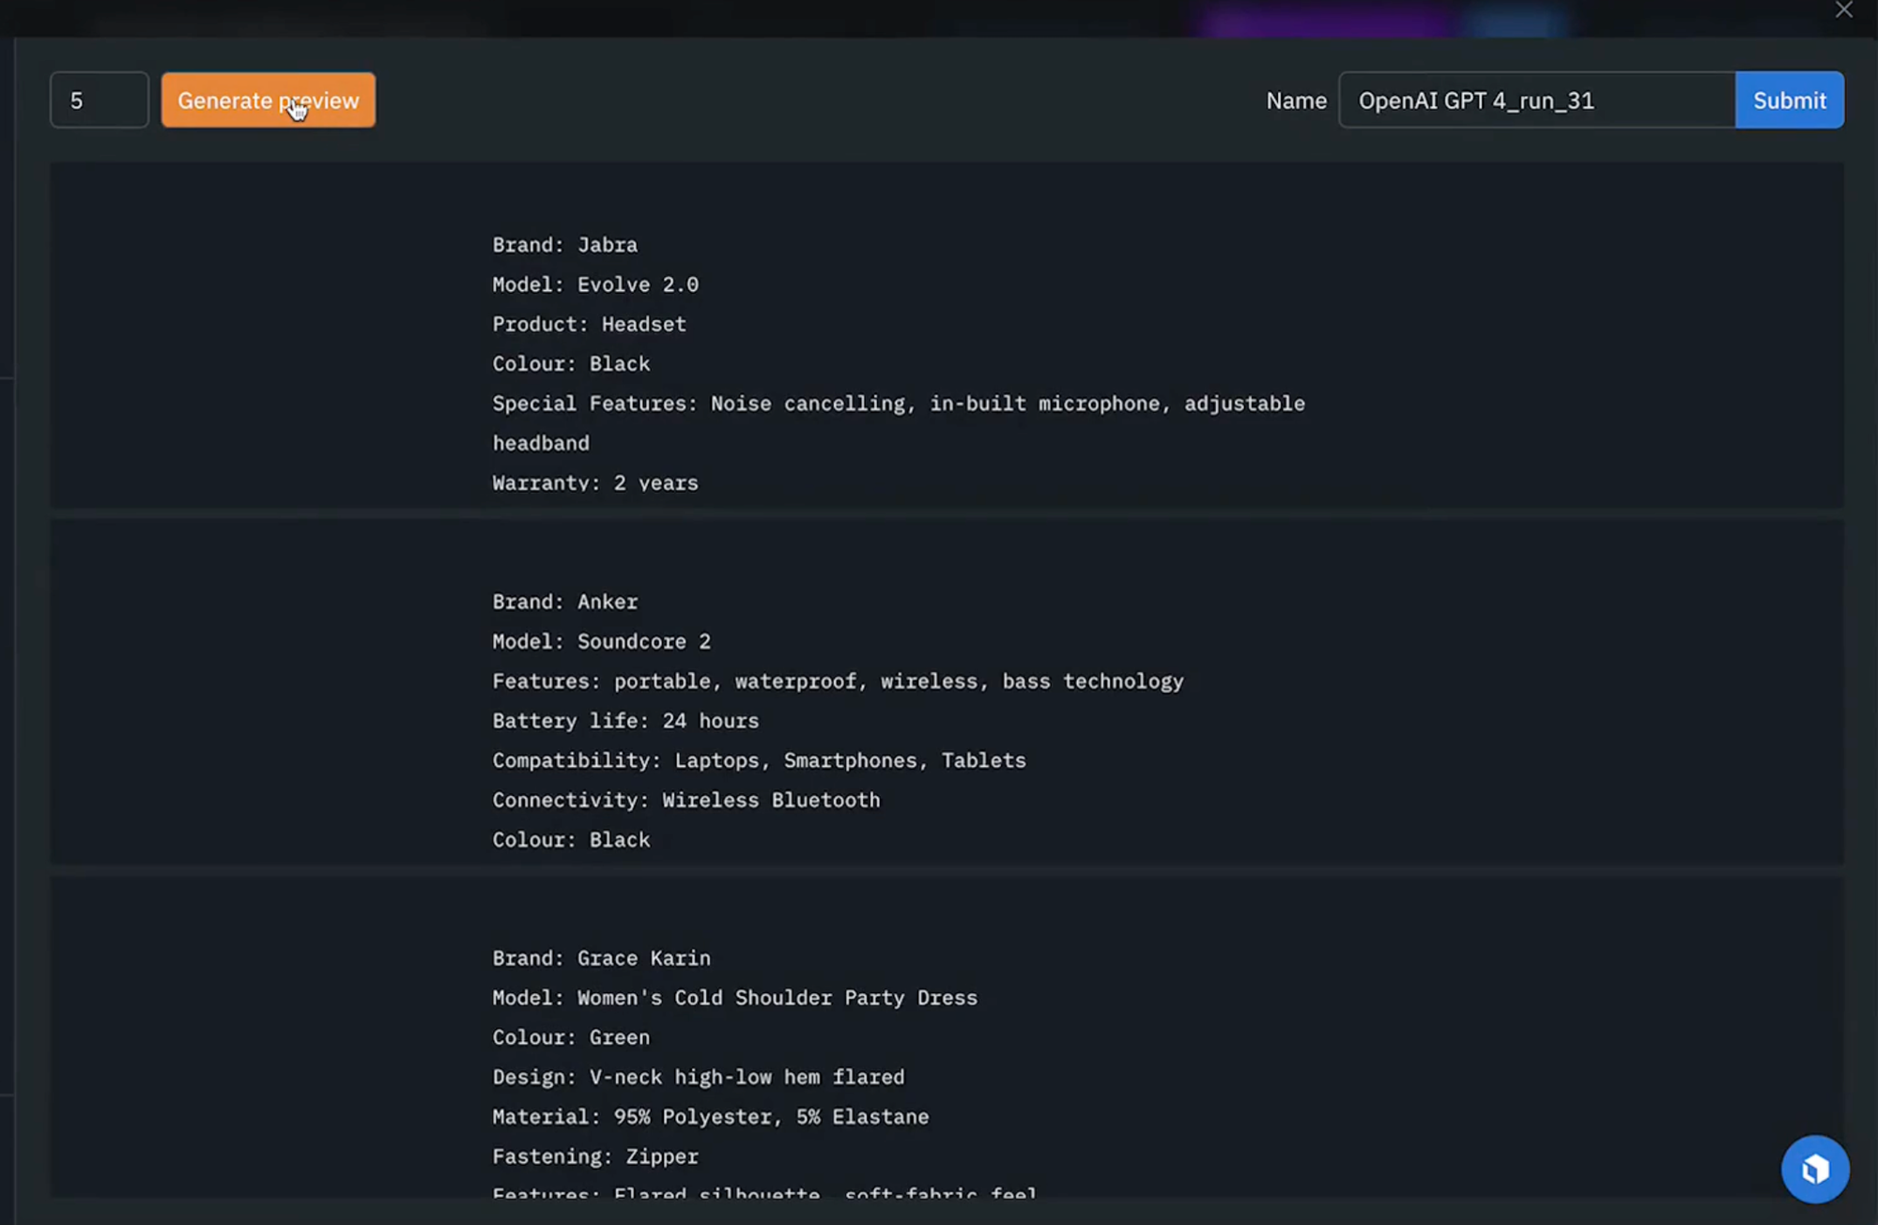1878x1225 pixels.
Task: Click 'Material: 95% Polyester, 5% Elastane' line
Action: (x=710, y=1117)
